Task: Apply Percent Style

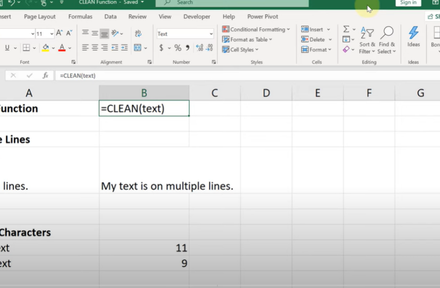Action: (x=178, y=48)
